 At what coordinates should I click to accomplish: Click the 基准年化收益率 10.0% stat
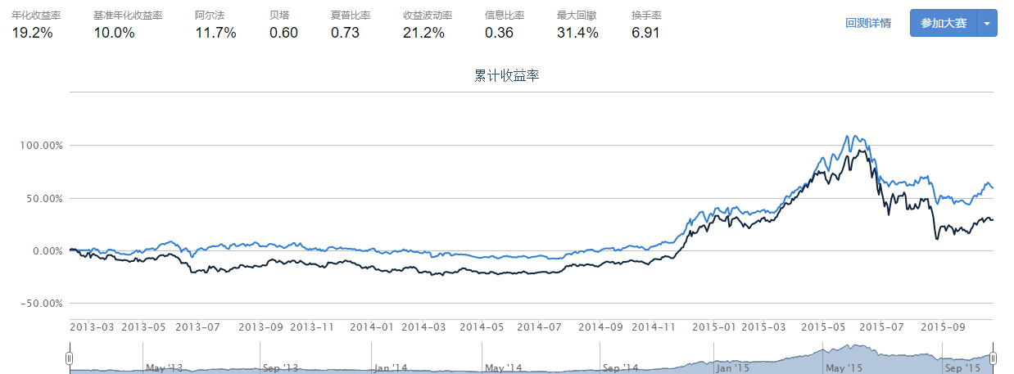click(x=114, y=33)
